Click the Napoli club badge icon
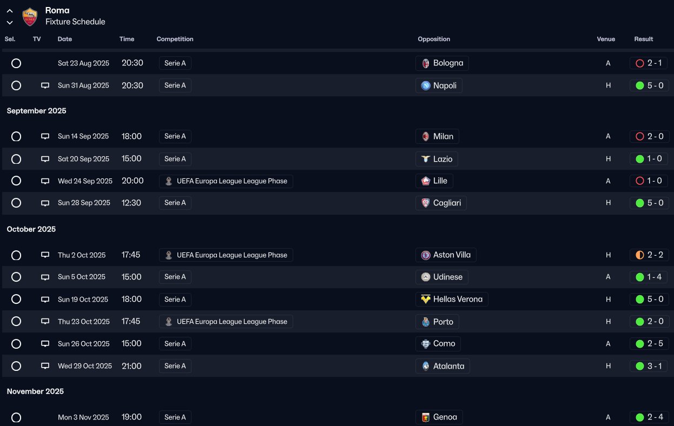 coord(426,85)
